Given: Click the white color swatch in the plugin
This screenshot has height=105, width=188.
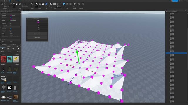Looking at the screenshot, I should click(x=38, y=20).
